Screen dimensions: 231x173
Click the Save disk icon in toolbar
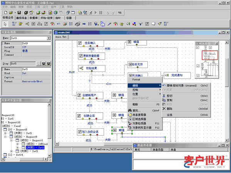[20, 12]
